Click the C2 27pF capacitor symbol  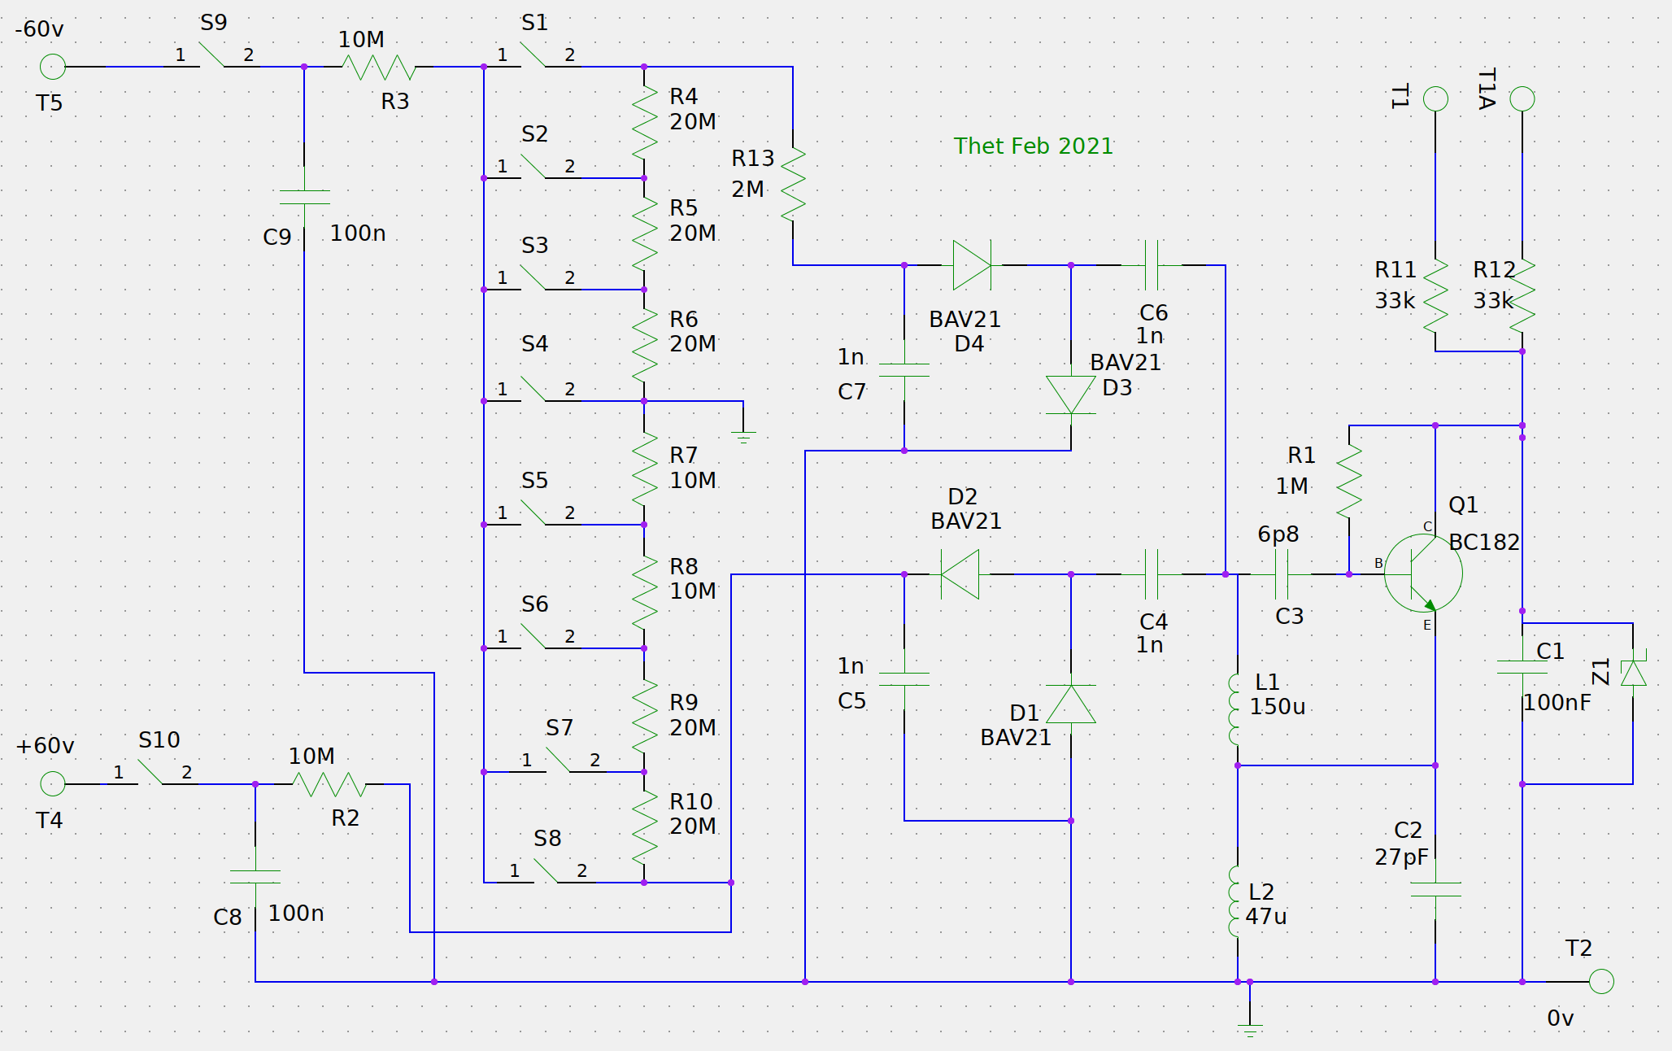pyautogui.click(x=1435, y=889)
